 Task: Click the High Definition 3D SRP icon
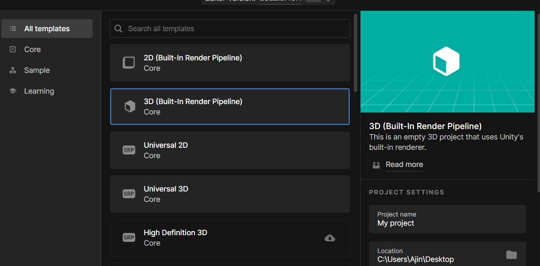[129, 238]
